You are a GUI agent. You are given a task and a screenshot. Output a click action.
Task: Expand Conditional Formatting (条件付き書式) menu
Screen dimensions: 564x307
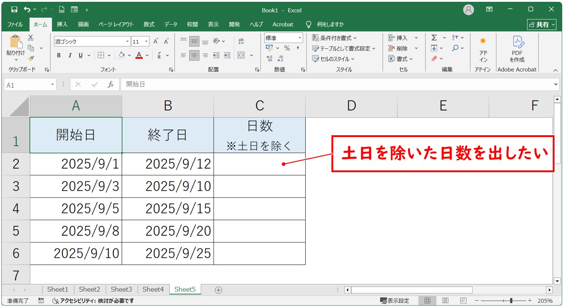coord(334,38)
